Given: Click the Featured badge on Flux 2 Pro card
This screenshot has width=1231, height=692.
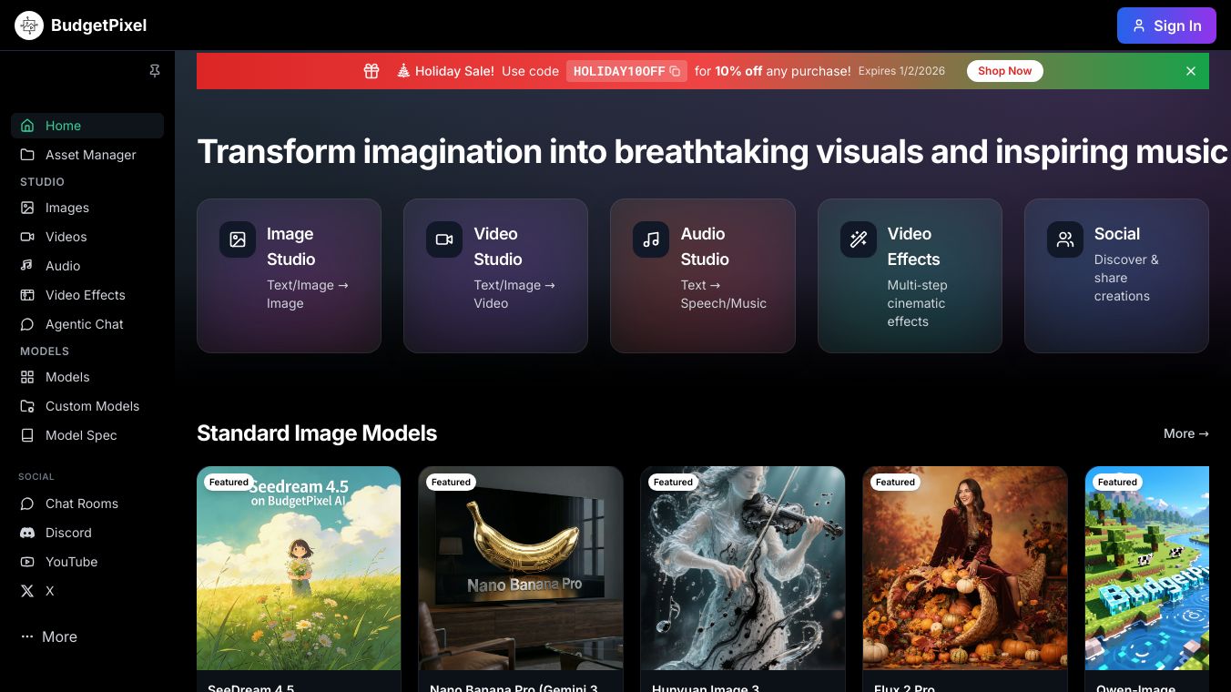Looking at the screenshot, I should tap(895, 482).
